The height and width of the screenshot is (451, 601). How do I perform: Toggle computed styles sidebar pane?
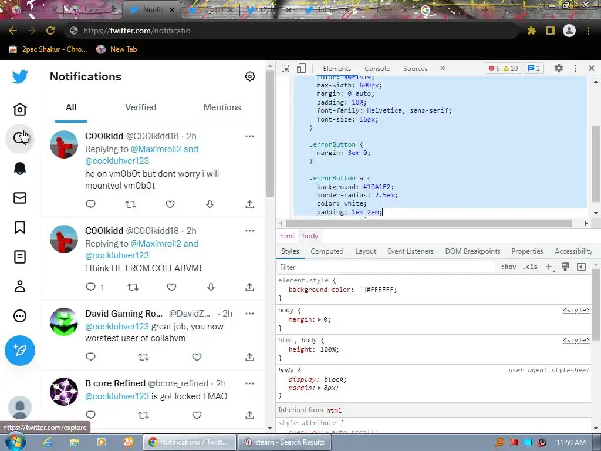(x=581, y=267)
